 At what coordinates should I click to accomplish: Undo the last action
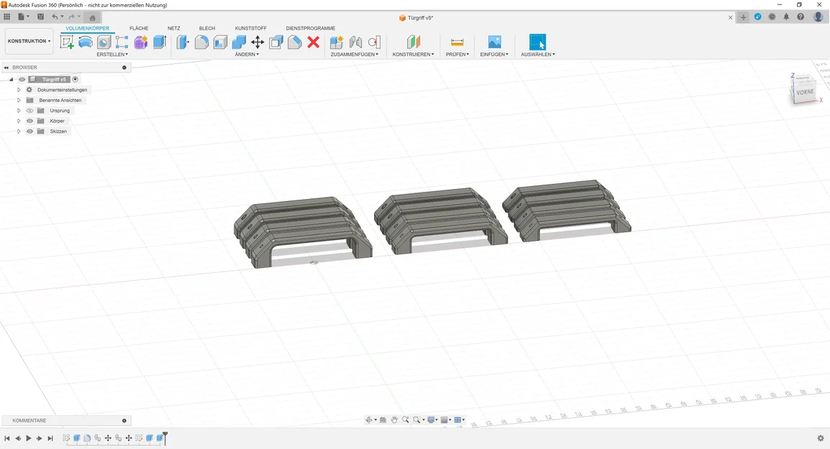coord(55,17)
